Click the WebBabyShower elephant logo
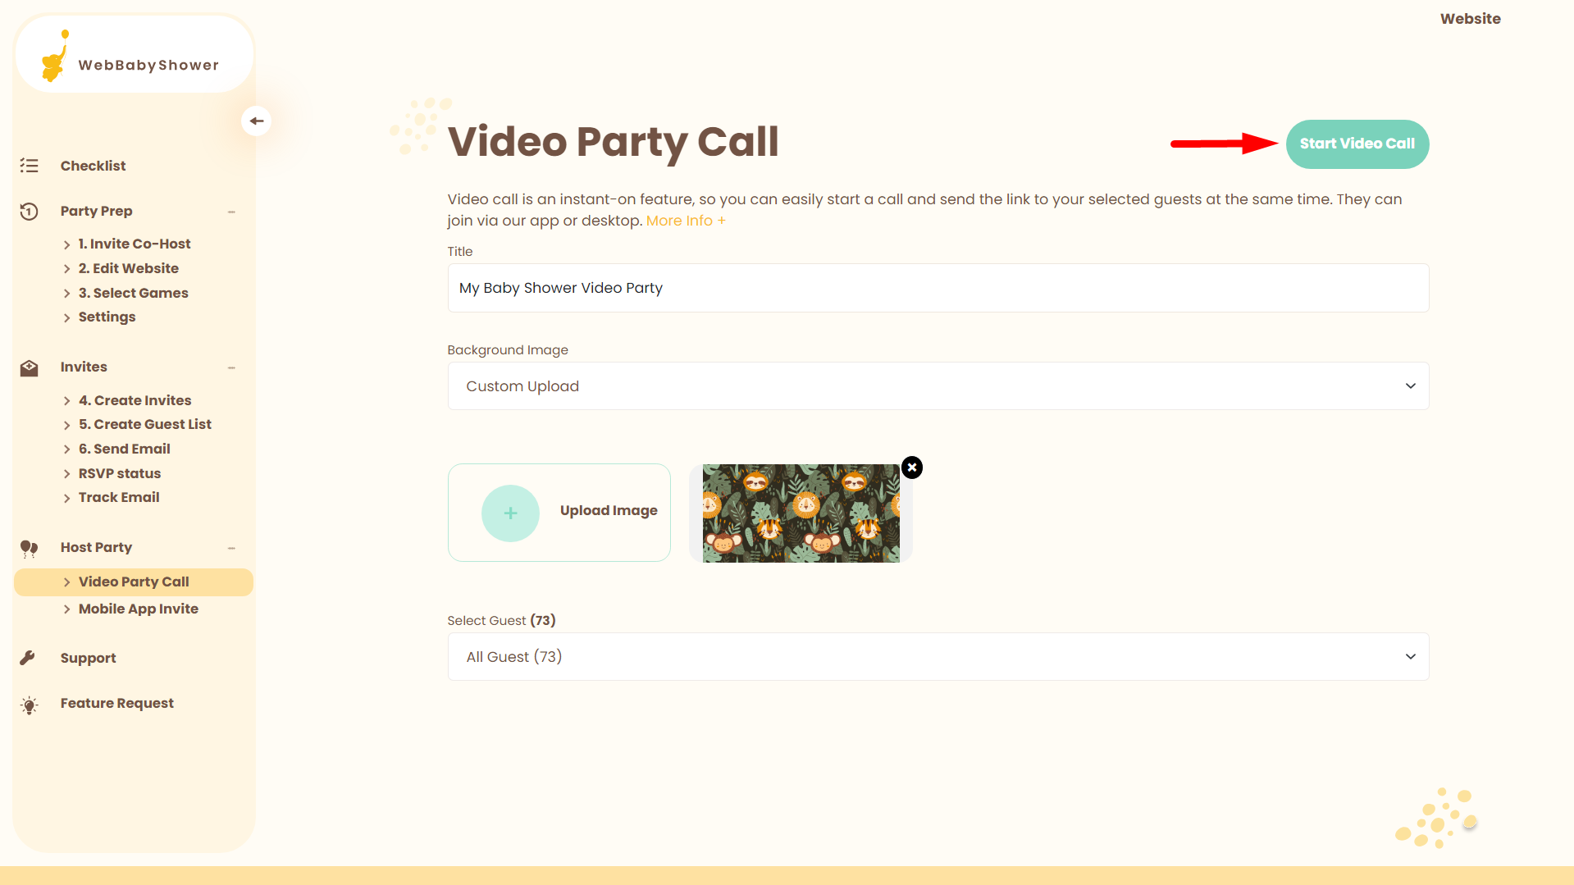The height and width of the screenshot is (885, 1574). (x=54, y=57)
